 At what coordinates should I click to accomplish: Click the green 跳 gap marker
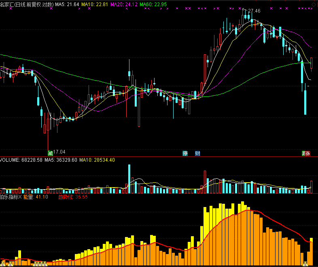point(304,153)
